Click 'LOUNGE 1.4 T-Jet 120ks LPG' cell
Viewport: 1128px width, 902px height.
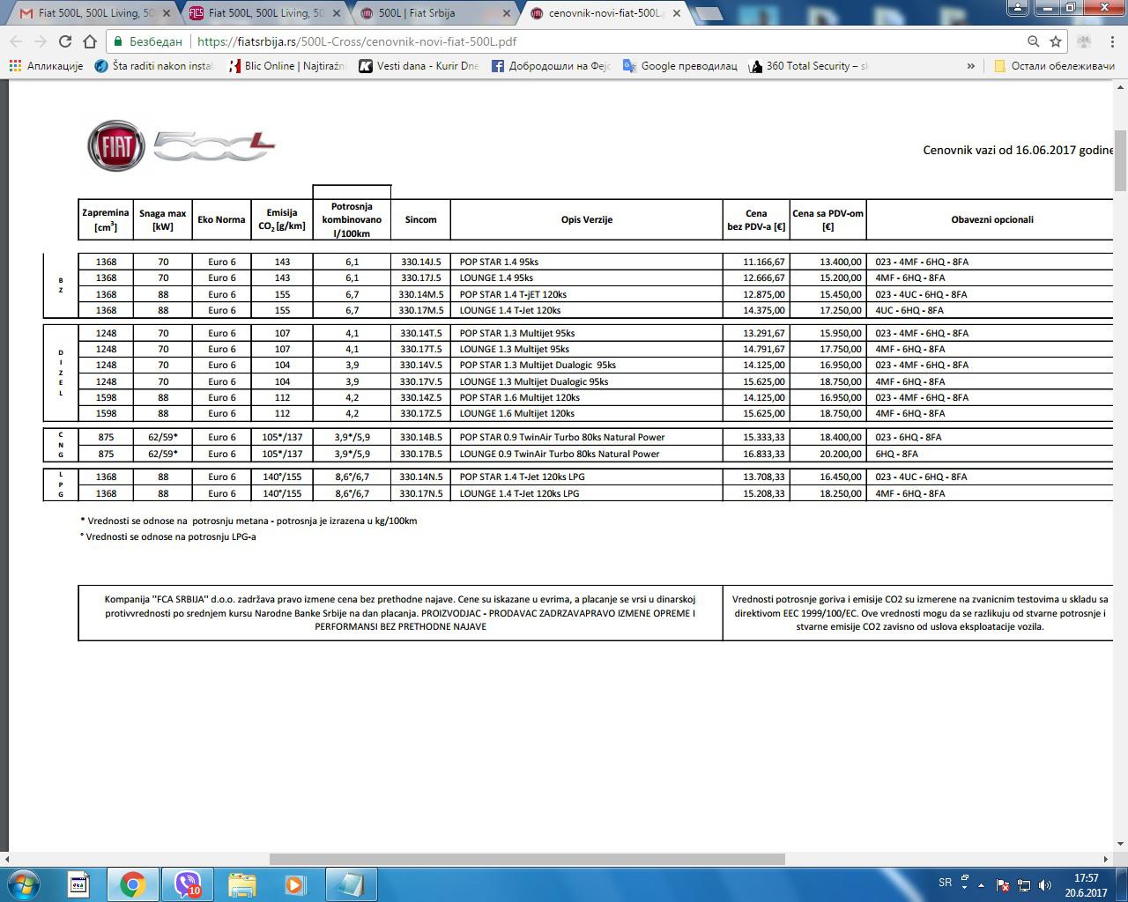click(x=519, y=493)
